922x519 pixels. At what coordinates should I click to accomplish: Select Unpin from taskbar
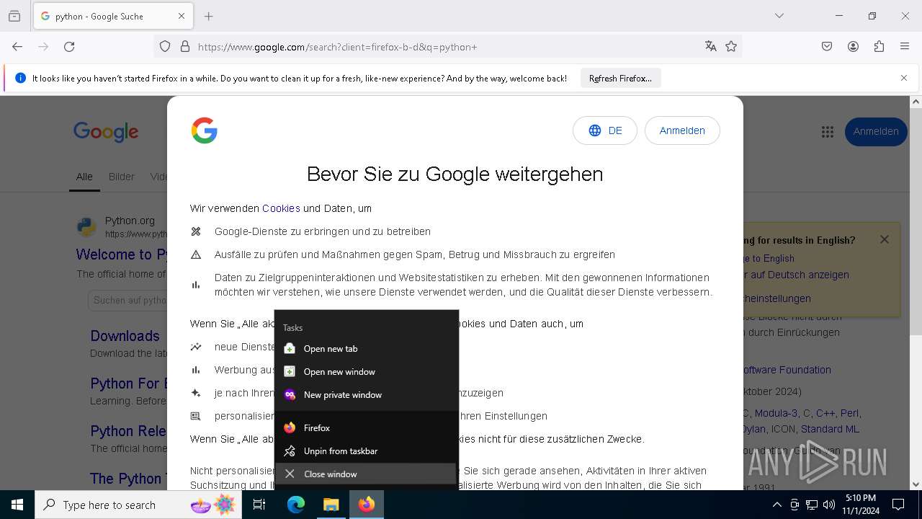[367, 451]
